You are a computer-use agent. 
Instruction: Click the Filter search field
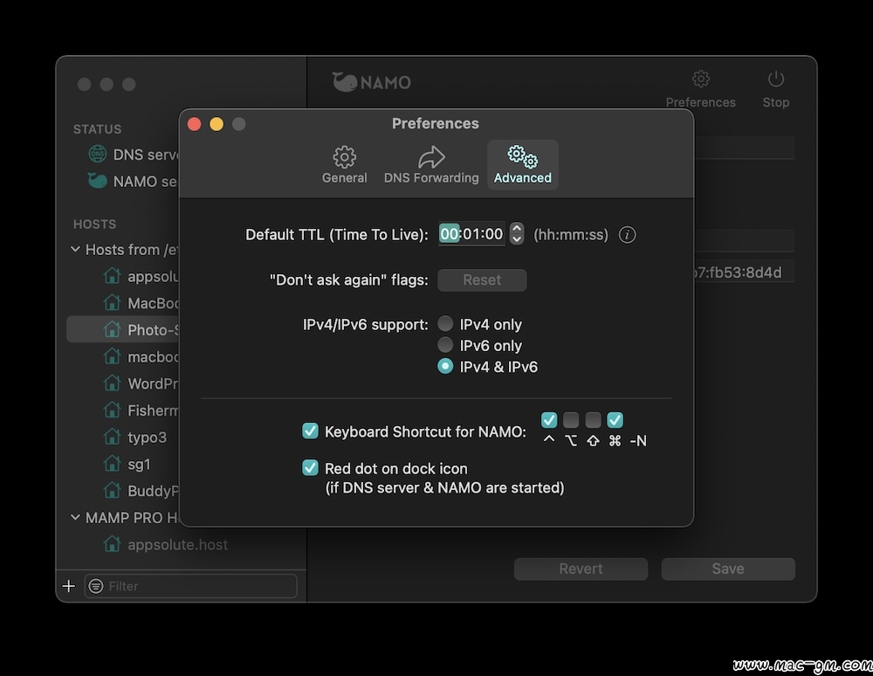[x=190, y=586]
